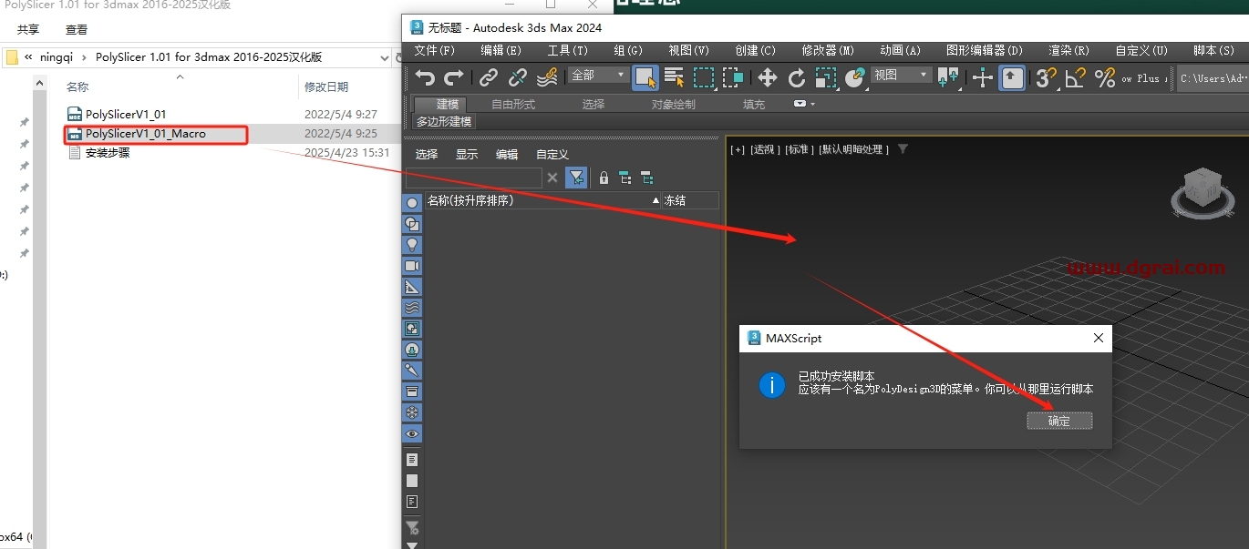The image size is (1249, 549).
Task: Toggle the Window/Crossing selection icon
Action: tap(732, 77)
